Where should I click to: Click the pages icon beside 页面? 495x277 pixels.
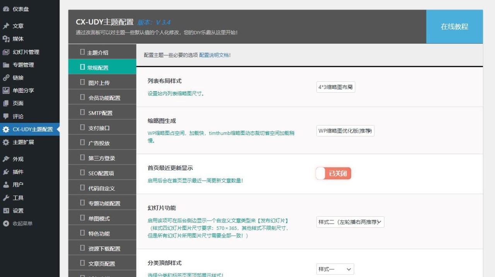point(6,103)
